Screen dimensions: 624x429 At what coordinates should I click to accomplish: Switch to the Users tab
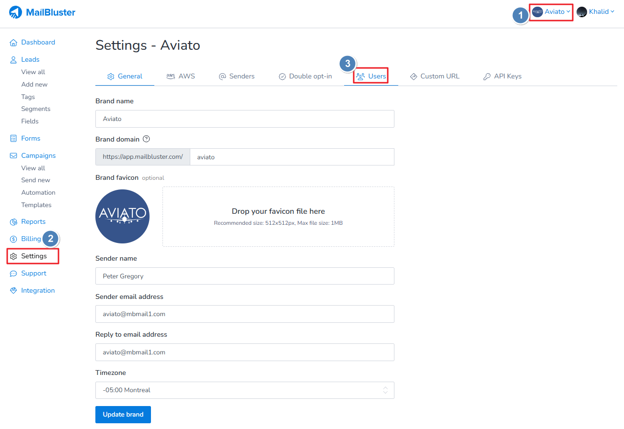pyautogui.click(x=371, y=77)
